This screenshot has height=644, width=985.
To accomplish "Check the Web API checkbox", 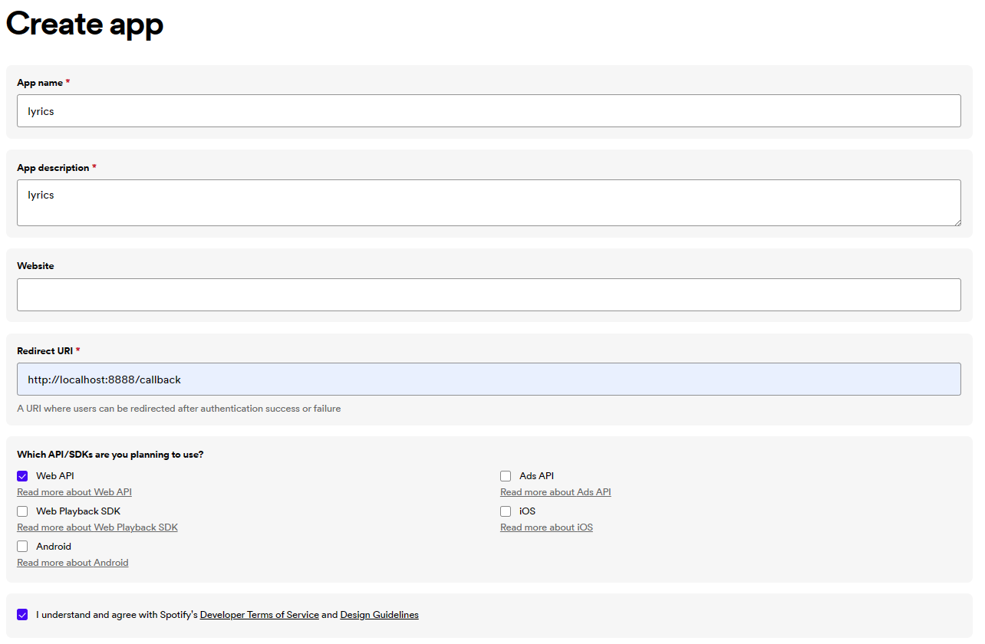I will [x=22, y=476].
